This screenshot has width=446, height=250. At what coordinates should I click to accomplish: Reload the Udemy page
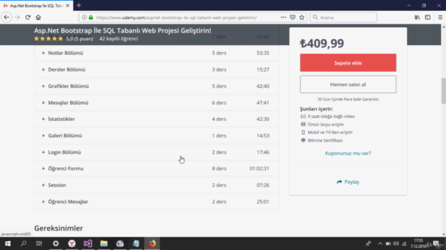point(28,17)
